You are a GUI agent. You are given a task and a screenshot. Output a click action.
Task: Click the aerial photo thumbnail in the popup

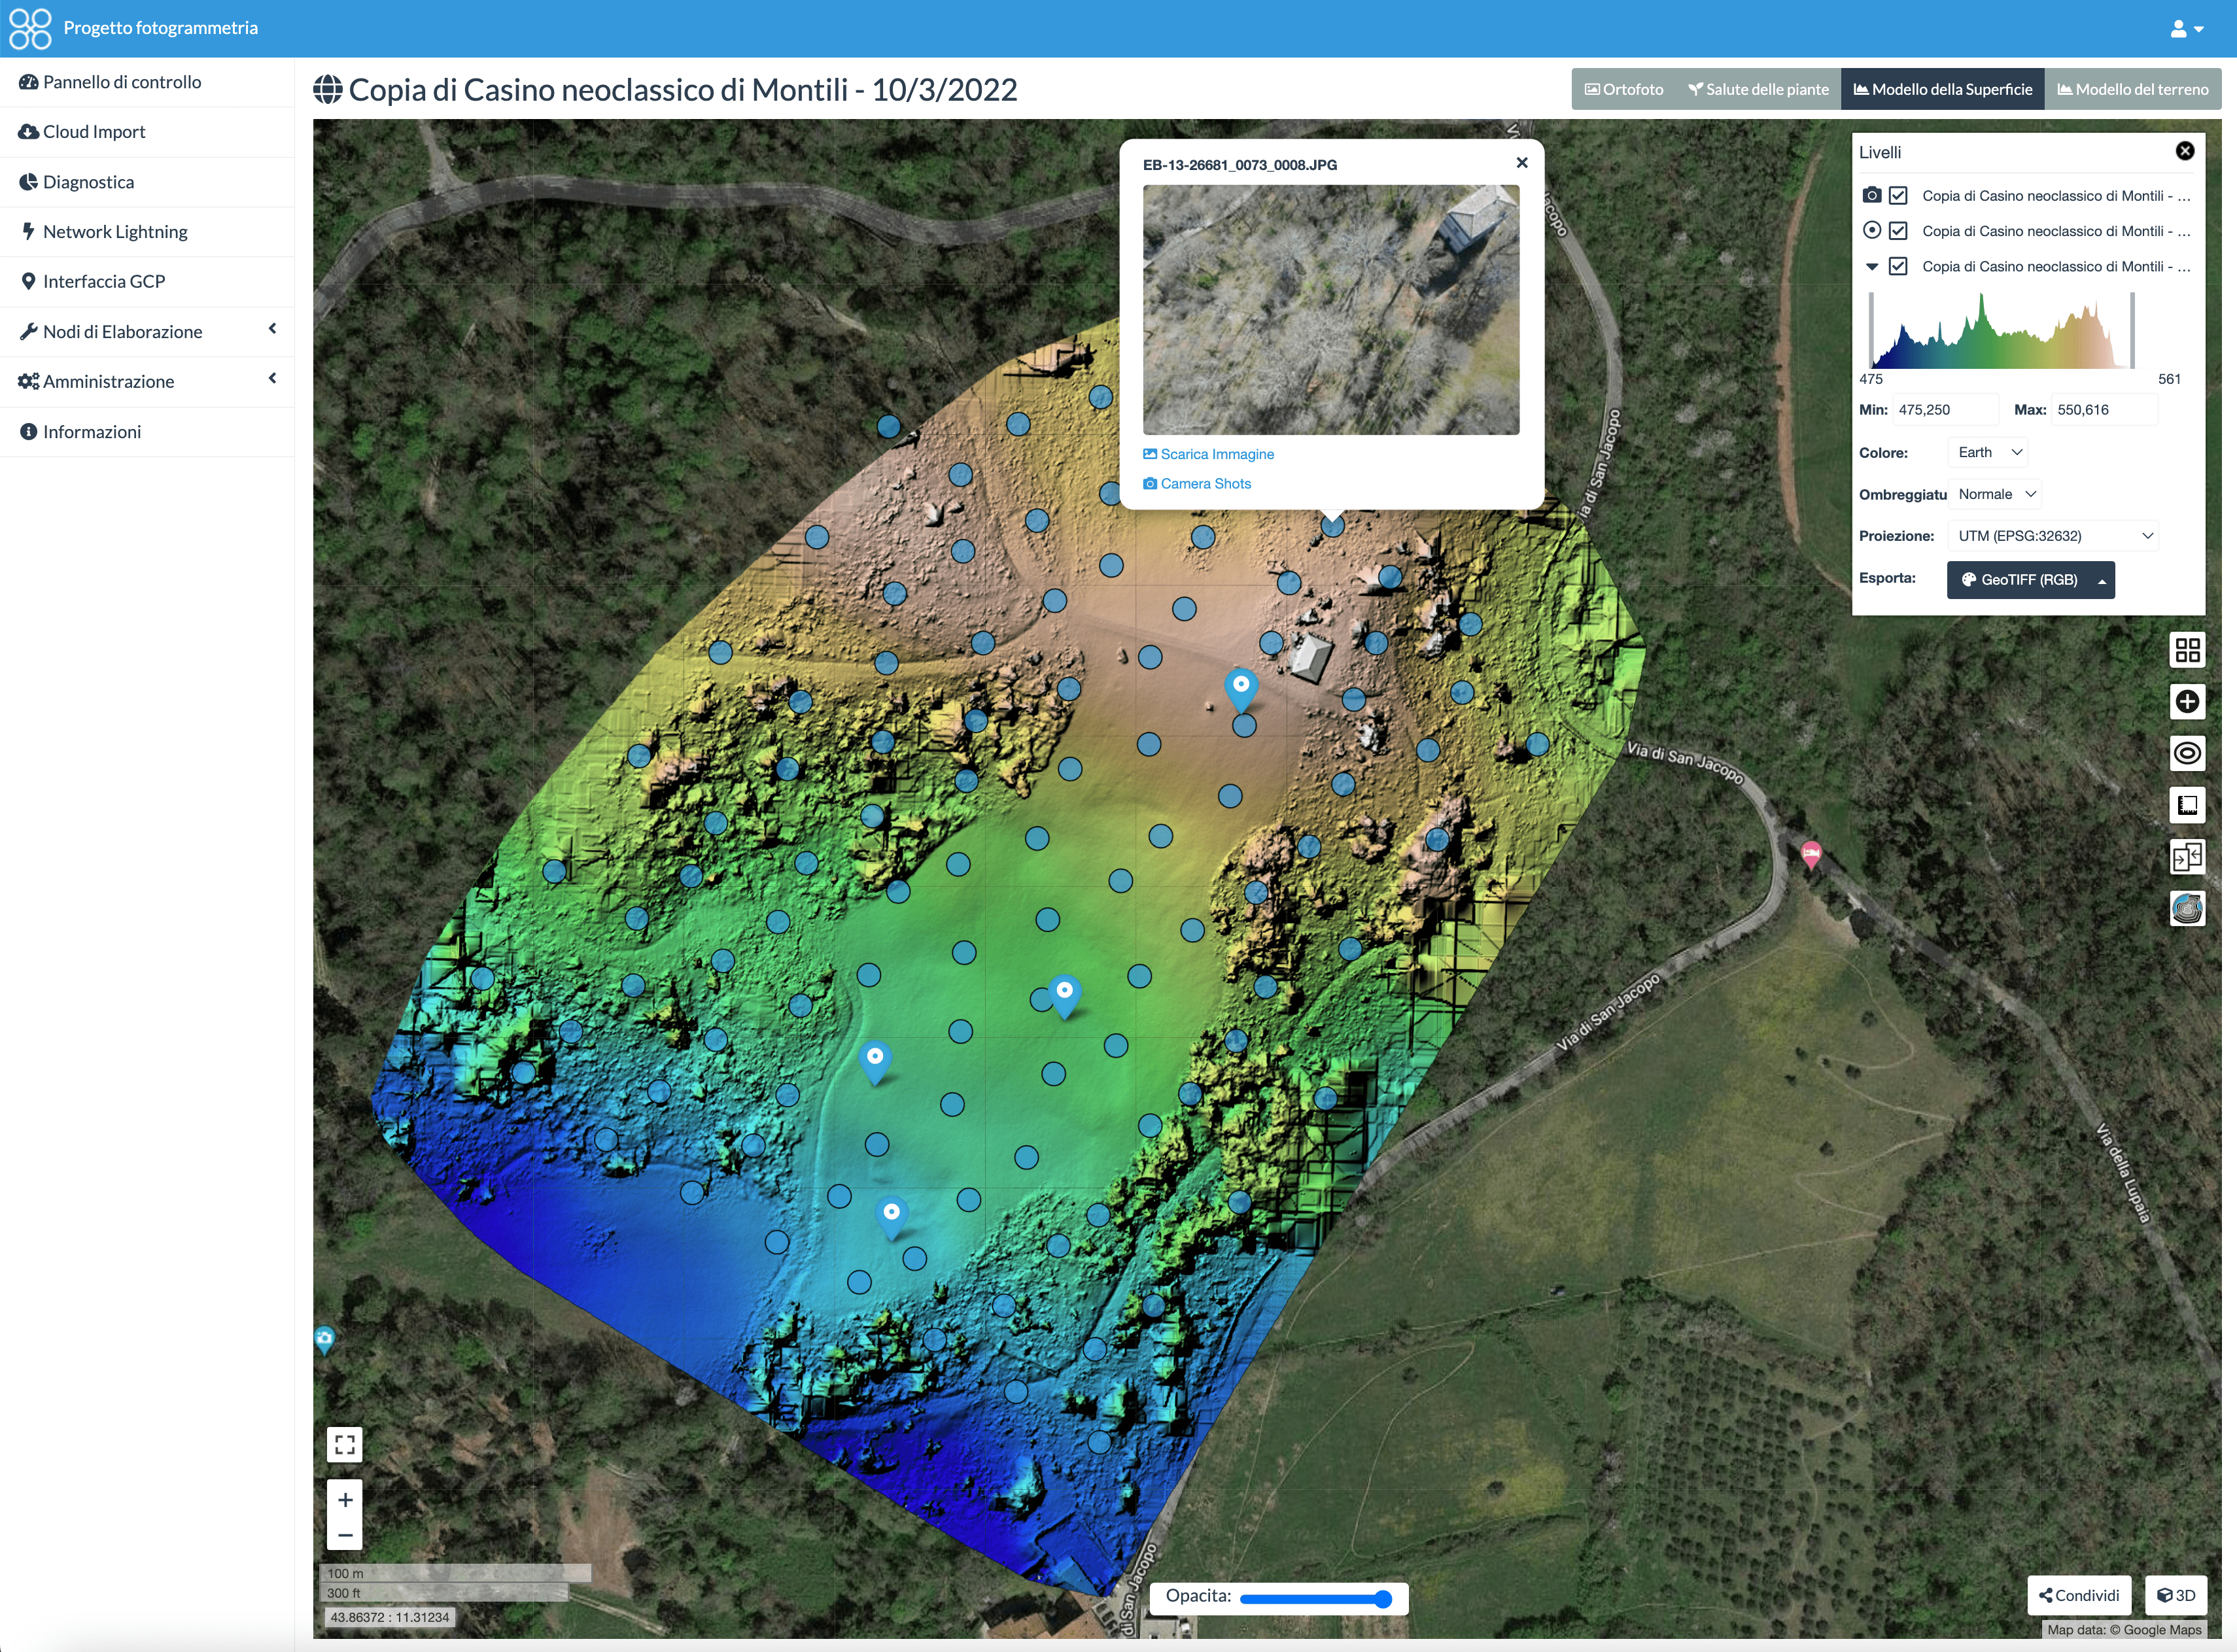tap(1331, 310)
